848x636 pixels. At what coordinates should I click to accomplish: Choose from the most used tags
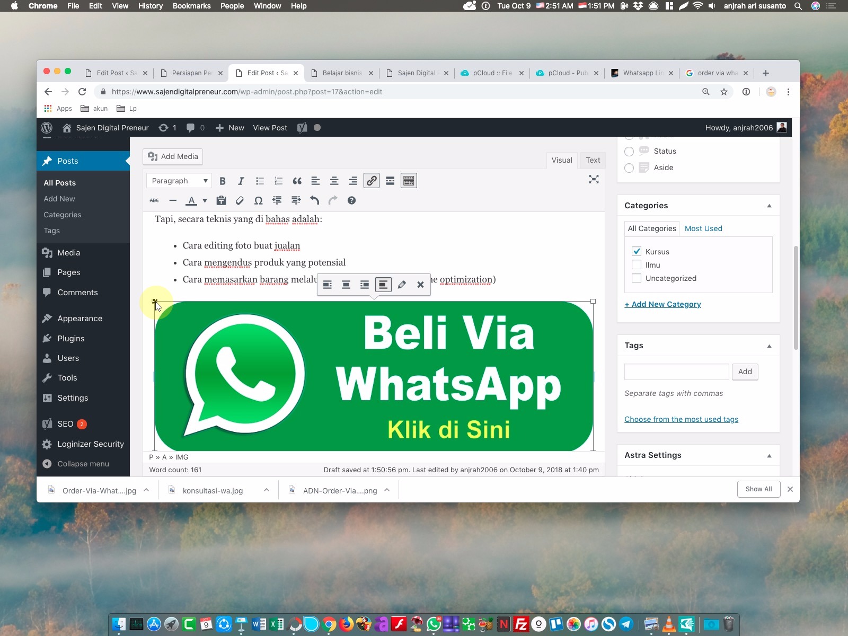(x=681, y=419)
